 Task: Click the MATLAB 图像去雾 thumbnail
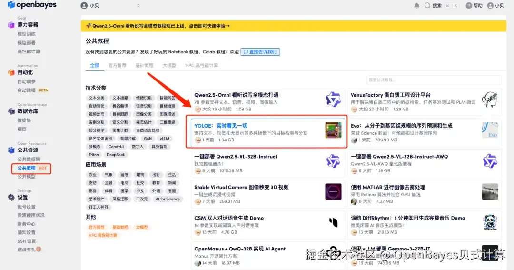click(490, 191)
